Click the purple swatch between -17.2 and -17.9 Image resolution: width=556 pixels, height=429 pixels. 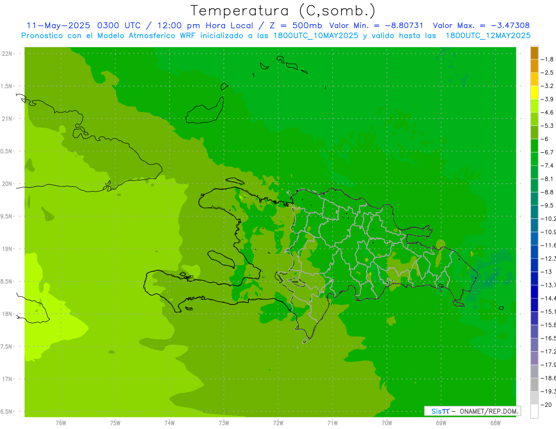[534, 358]
